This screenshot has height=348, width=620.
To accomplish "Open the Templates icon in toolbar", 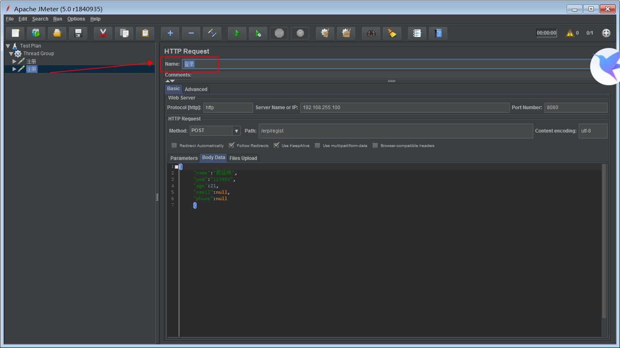I will tap(36, 33).
